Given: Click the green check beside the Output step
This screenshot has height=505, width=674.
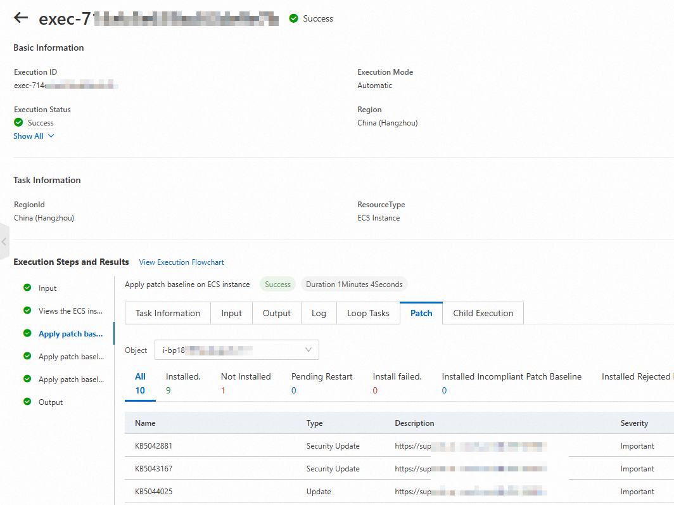Looking at the screenshot, I should [27, 402].
